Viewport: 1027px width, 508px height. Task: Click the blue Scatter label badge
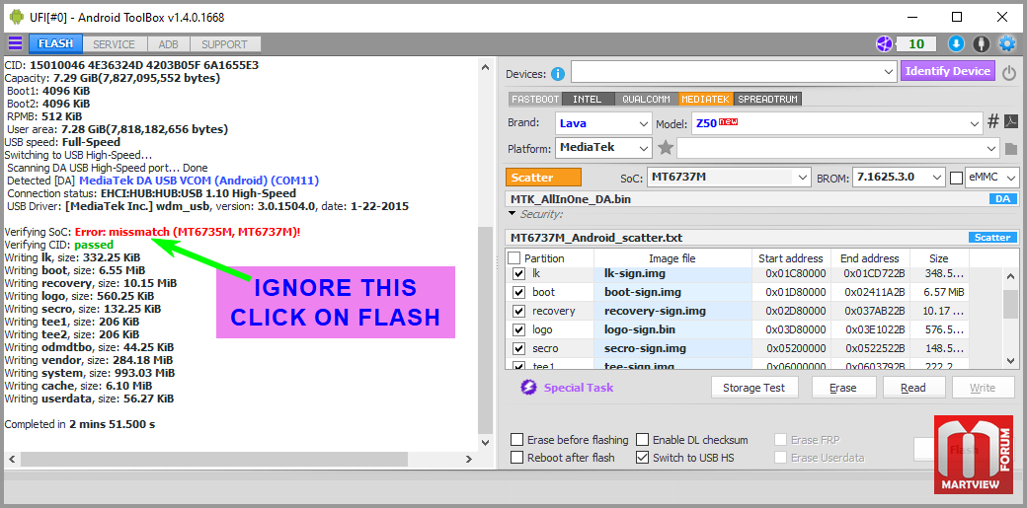[992, 238]
